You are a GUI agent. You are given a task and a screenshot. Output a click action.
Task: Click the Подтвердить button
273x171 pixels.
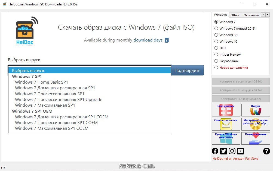click(187, 70)
